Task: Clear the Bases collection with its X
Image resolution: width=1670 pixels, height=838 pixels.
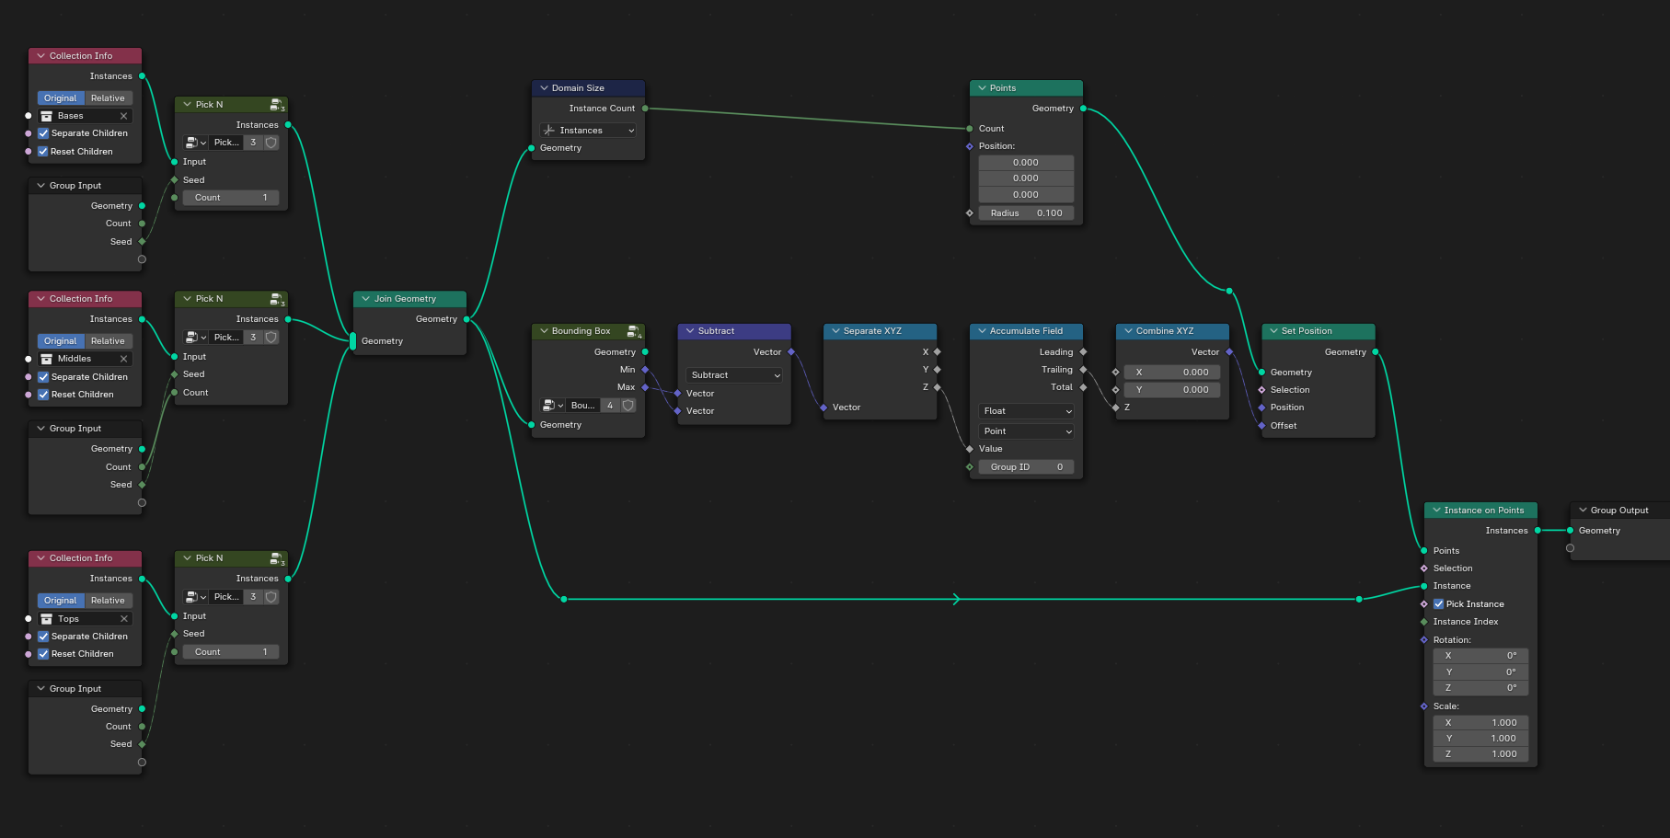Action: [123, 116]
